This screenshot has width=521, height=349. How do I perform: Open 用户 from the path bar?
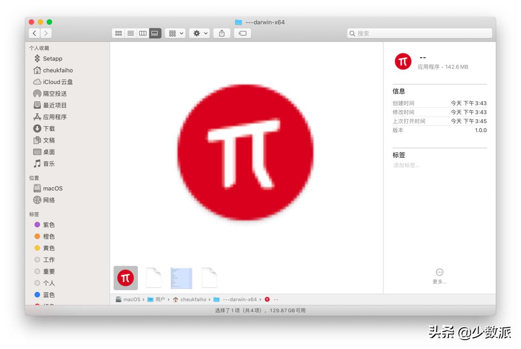point(160,299)
